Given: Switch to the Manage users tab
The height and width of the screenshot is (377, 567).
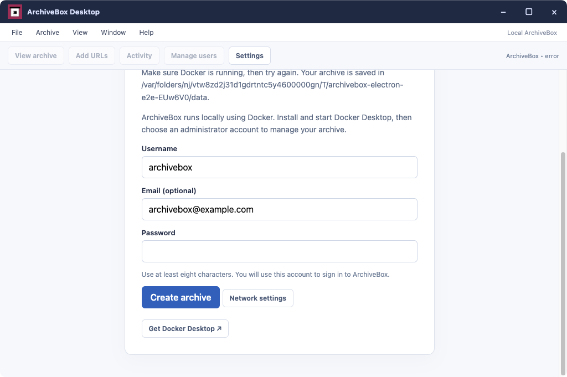Looking at the screenshot, I should click(x=194, y=56).
